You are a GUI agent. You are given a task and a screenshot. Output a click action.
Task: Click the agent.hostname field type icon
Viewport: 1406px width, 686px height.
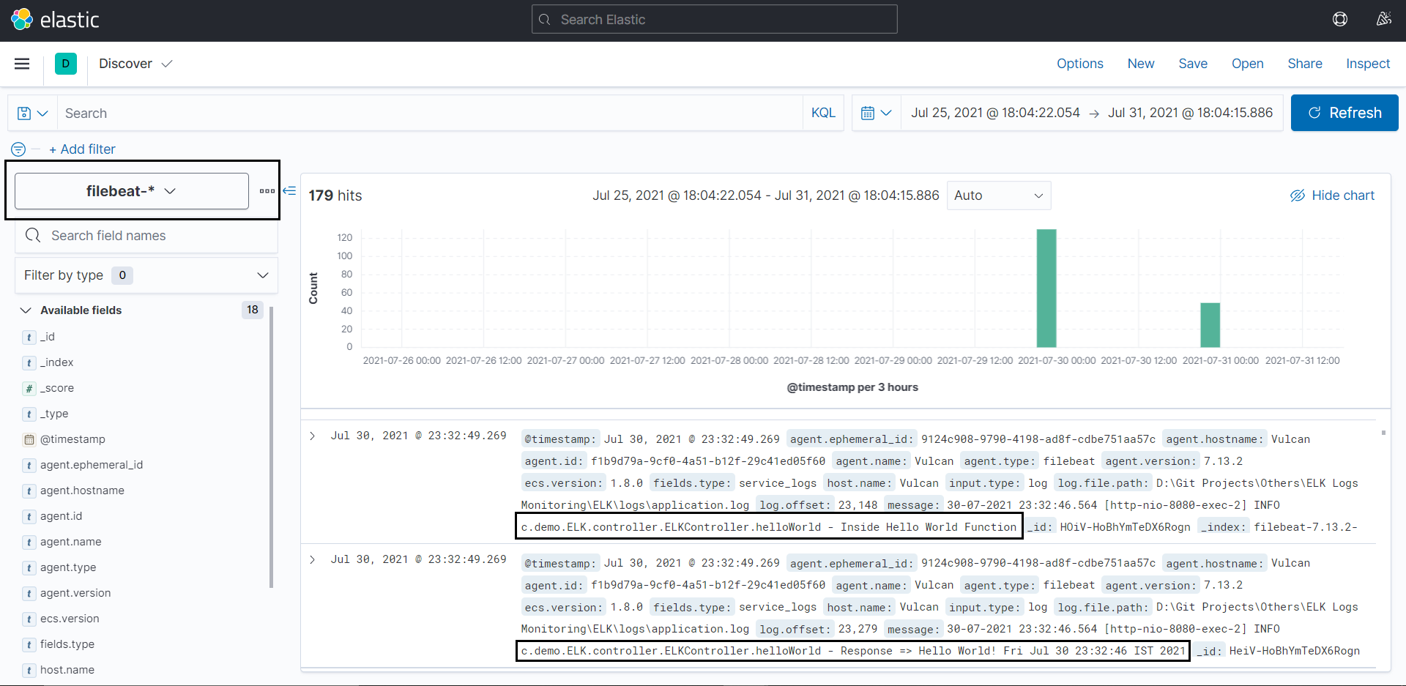click(29, 491)
